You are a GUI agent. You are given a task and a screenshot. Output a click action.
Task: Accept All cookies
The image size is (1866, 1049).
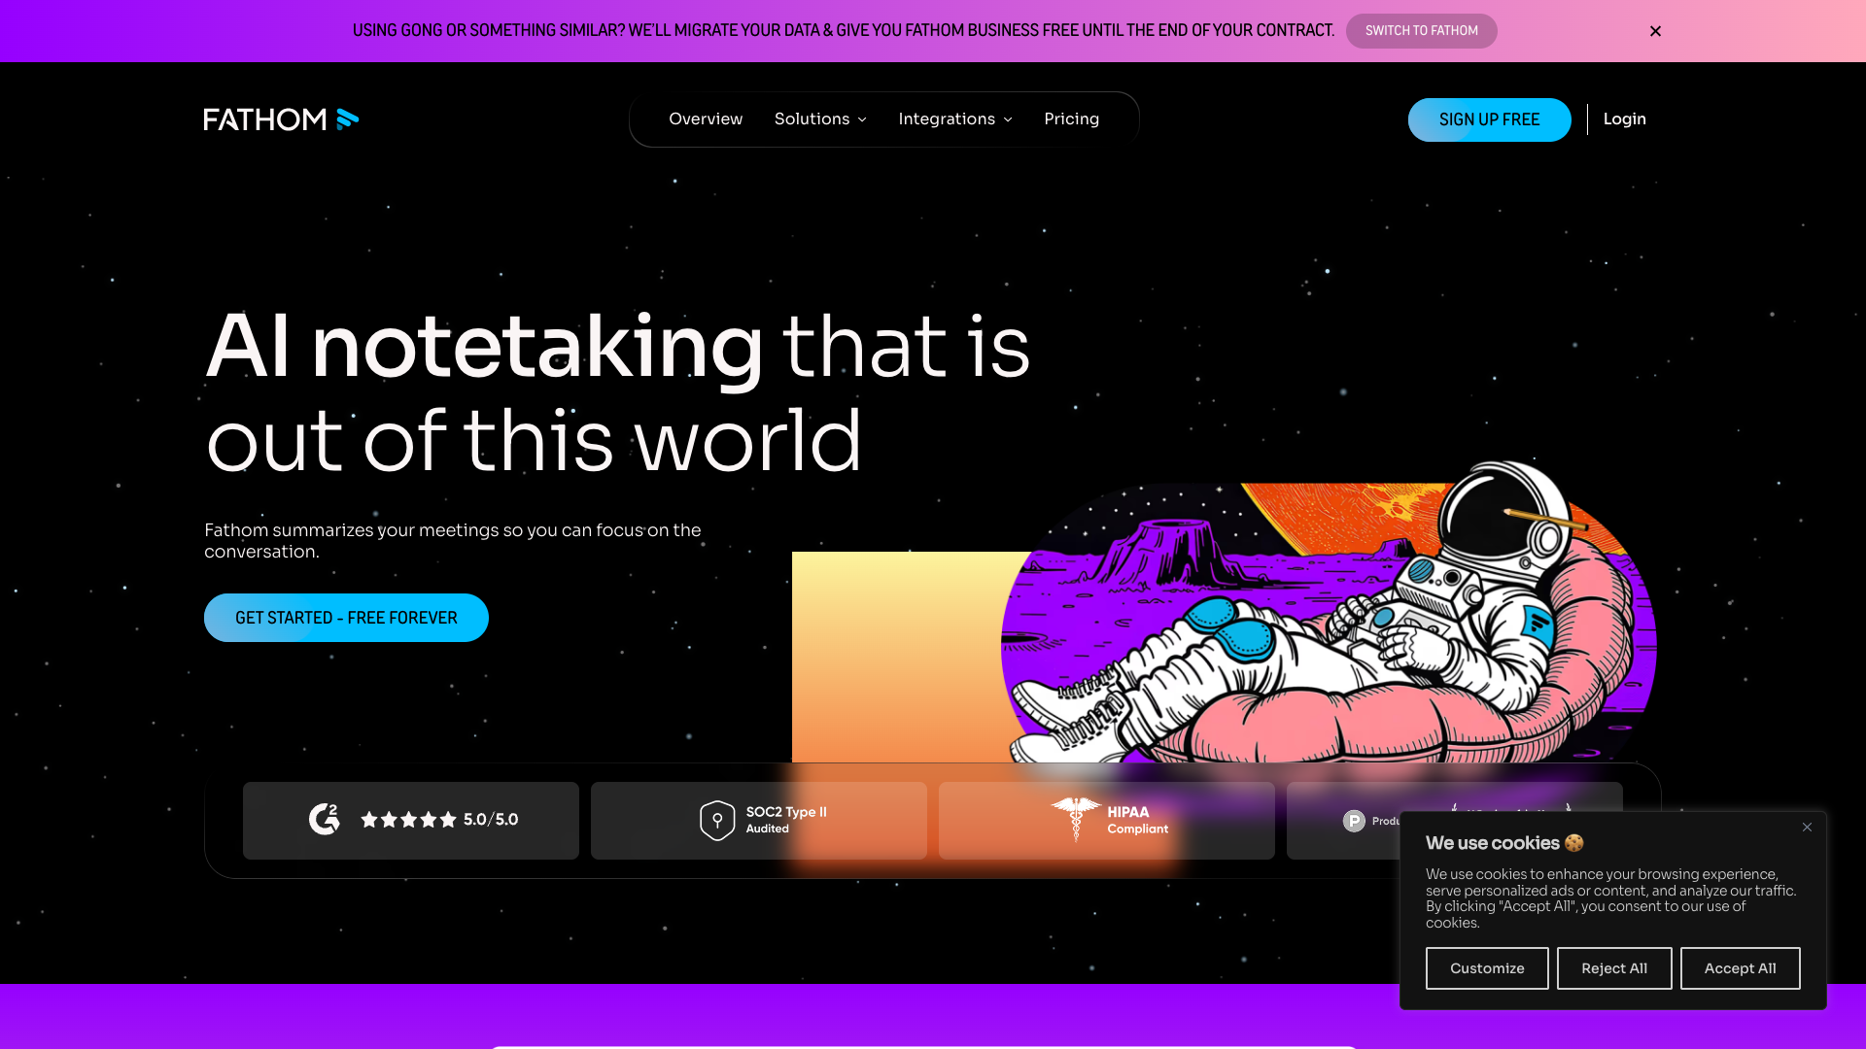1740,968
